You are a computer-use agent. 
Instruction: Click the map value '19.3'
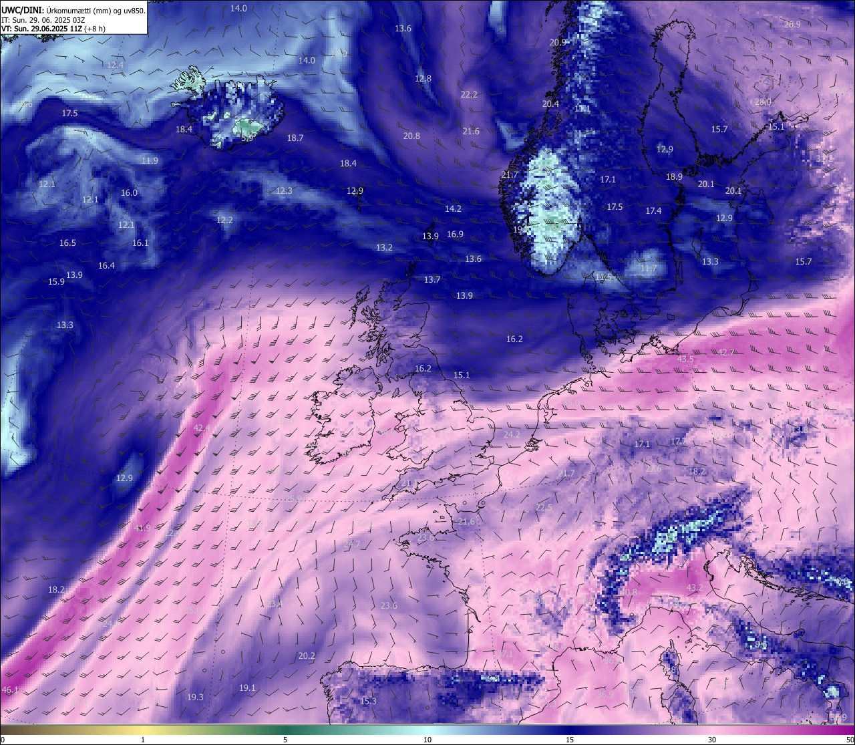195,697
